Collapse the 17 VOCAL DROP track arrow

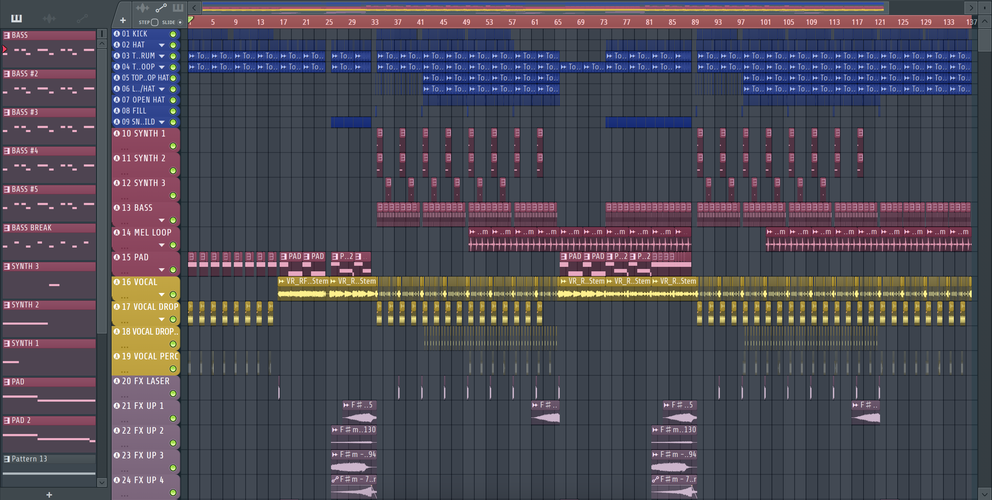pos(162,319)
